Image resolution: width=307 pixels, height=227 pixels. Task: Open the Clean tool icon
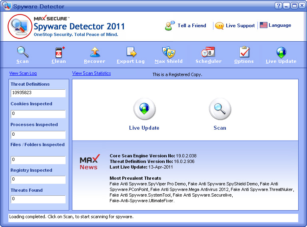coord(59,52)
